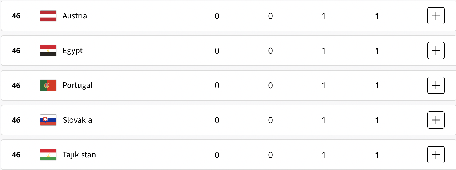Screen dimensions: 456x170
Task: Expand Tajikistan's details via plus button
Action: [436, 155]
